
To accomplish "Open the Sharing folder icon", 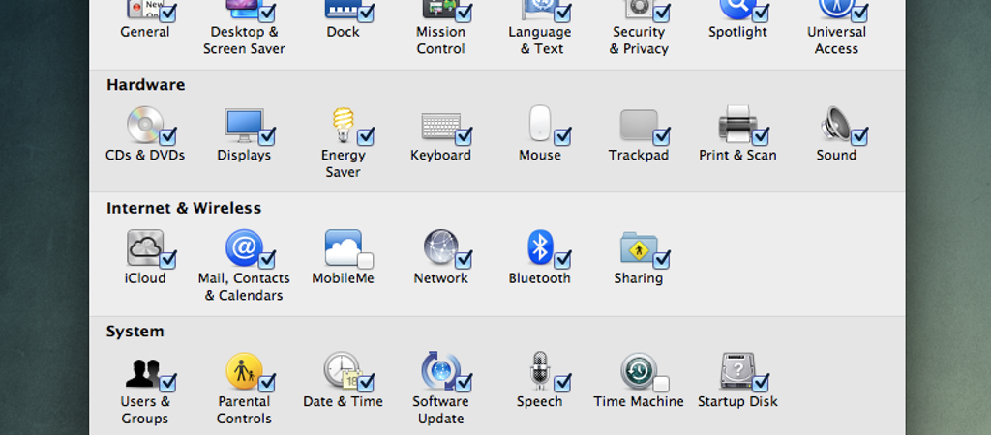I will pyautogui.click(x=639, y=247).
